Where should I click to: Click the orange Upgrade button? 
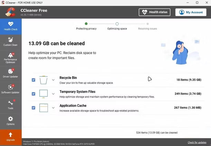point(11,137)
